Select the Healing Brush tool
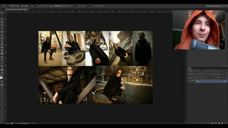The width and height of the screenshot is (228, 128). pyautogui.click(x=2, y=32)
